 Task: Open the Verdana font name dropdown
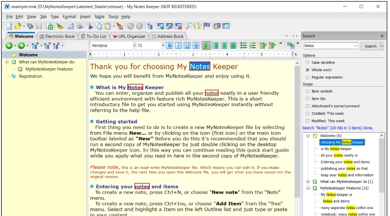point(135,45)
